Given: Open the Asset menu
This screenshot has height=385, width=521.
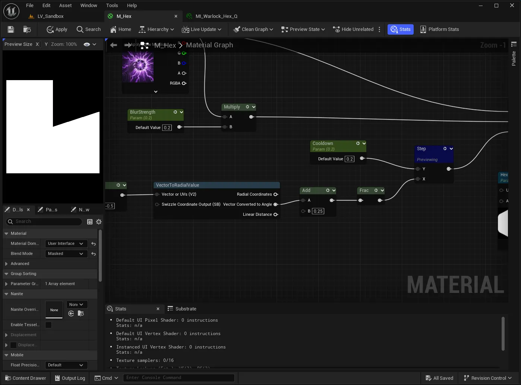Looking at the screenshot, I should point(65,5).
